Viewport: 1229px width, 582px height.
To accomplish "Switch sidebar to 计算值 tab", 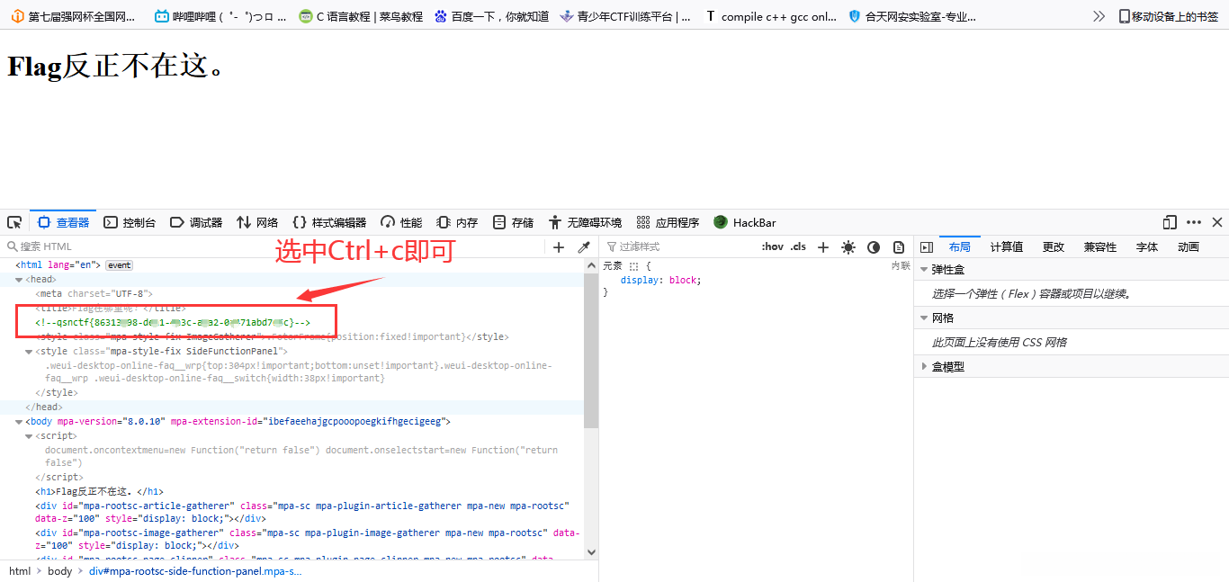I will pyautogui.click(x=1006, y=247).
